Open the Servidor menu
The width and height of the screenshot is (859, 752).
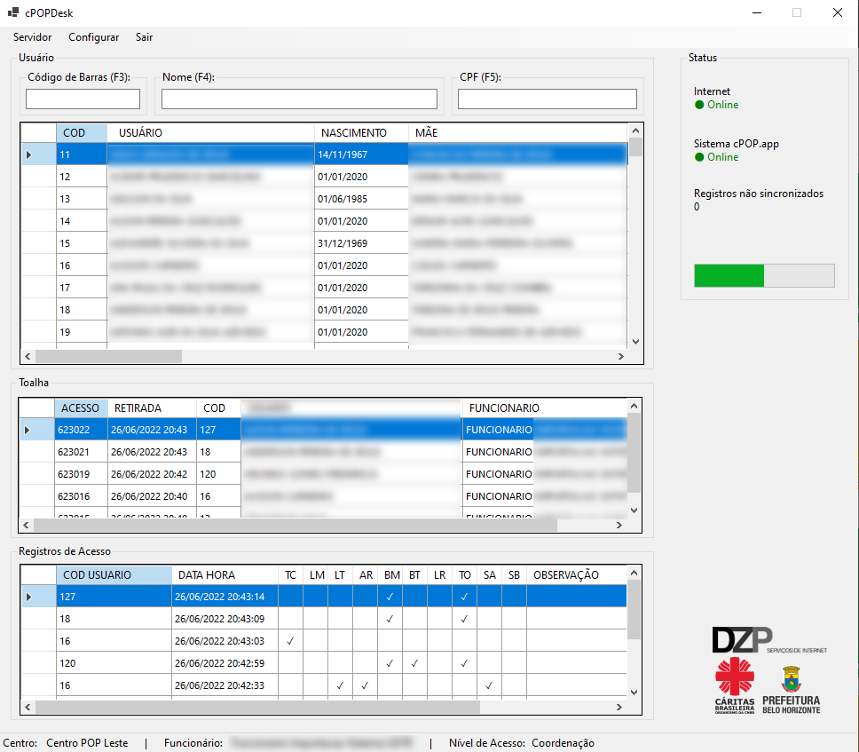[32, 37]
